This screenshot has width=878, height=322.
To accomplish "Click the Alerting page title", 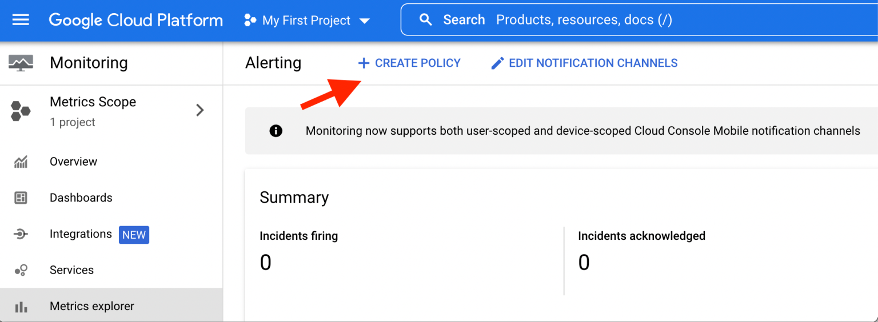I will [273, 63].
